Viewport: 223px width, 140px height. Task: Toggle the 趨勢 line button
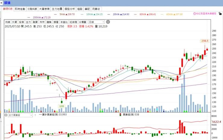click(49, 22)
